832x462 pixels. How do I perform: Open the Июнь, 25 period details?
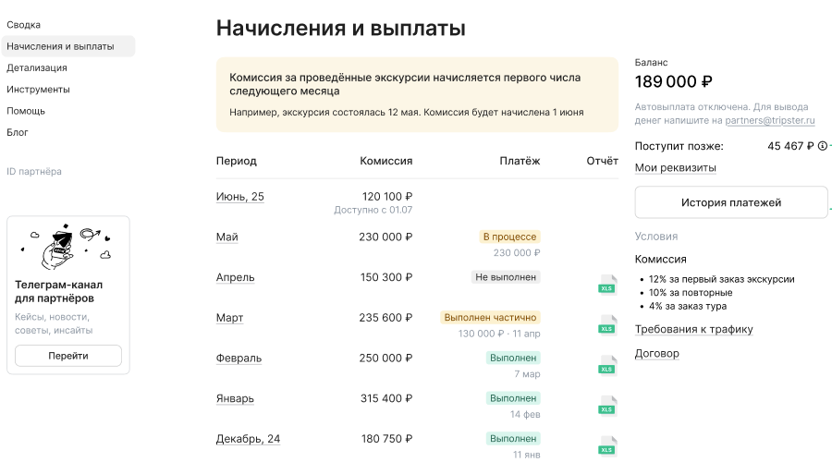tap(239, 197)
